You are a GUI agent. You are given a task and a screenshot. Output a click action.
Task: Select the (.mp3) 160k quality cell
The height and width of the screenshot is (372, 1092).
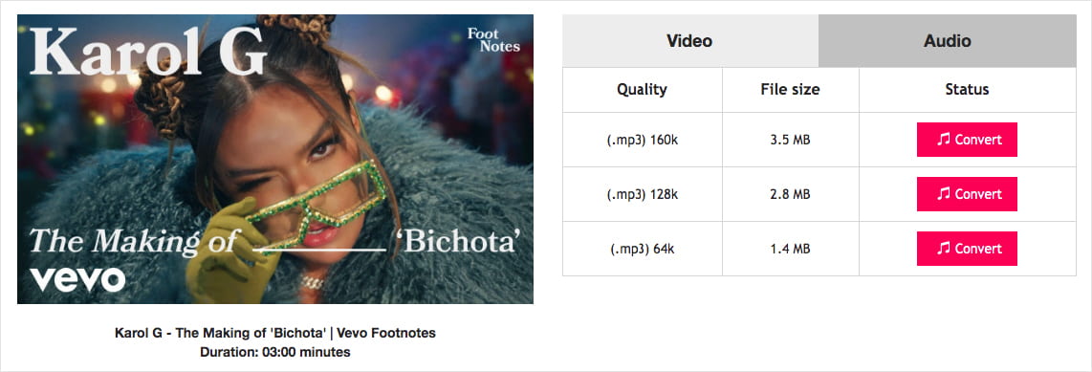(x=642, y=140)
